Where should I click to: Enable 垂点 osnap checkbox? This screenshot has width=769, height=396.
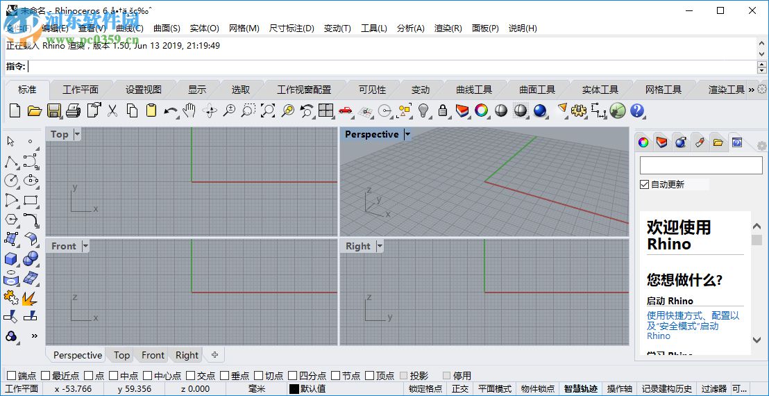(225, 376)
